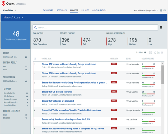Open "Ensure that 'OS disk' are encrypted" control
Image resolution: width=168 pixels, height=134 pixels.
coord(57,92)
